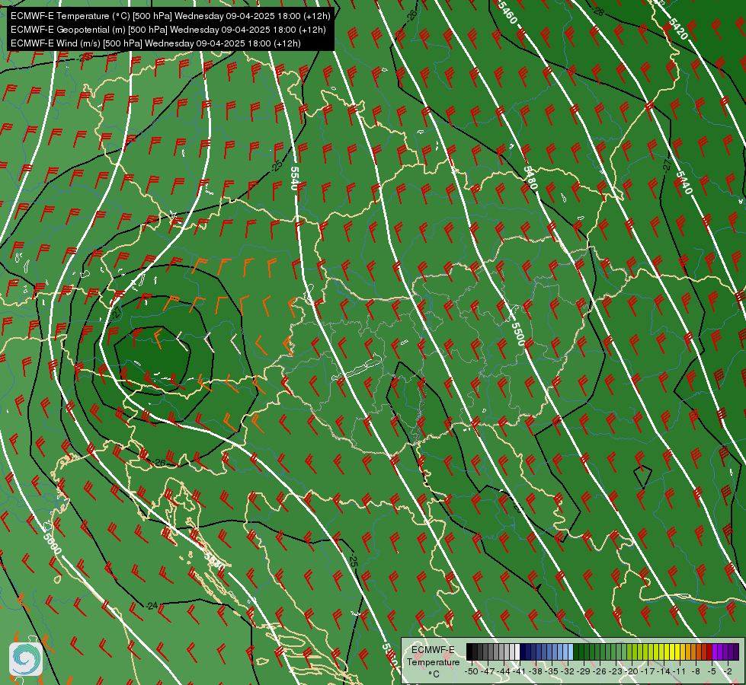Click the 5600 geopotential contour label
Image resolution: width=746 pixels, height=685 pixels.
pos(52,543)
